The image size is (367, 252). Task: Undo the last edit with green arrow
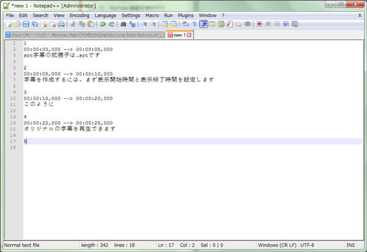pos(103,24)
